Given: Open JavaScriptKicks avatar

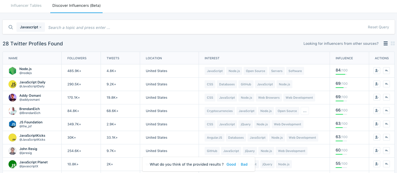Looking at the screenshot, I should point(13,138).
